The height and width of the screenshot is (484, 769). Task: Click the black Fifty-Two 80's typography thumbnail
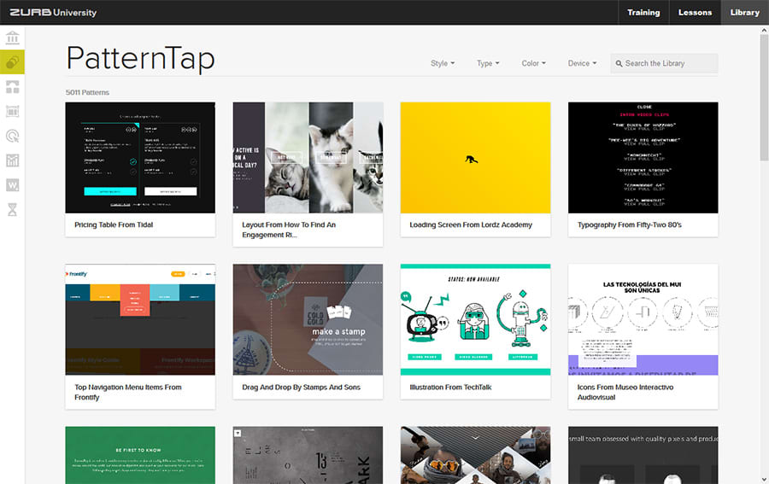coord(643,158)
